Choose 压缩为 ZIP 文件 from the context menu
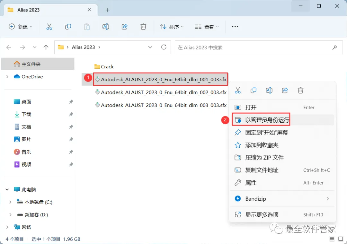 pos(282,158)
